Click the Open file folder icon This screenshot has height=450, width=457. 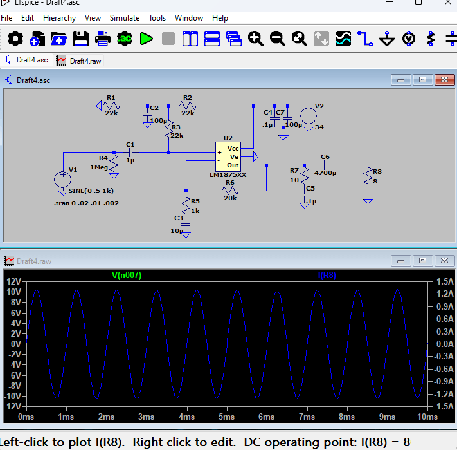[x=59, y=39]
